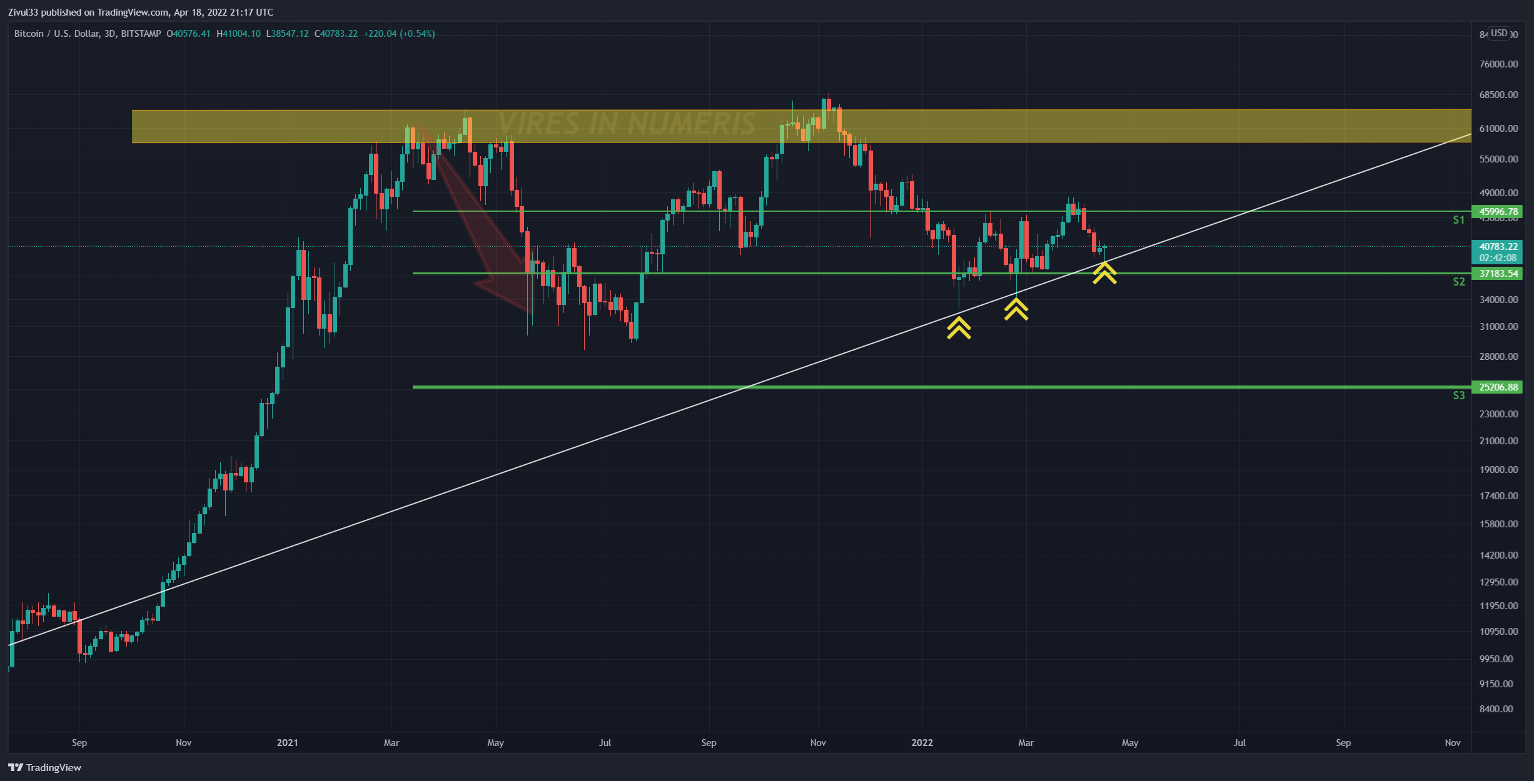Image resolution: width=1534 pixels, height=781 pixels.
Task: Click the 8400.00 price axis label
Action: click(x=1496, y=709)
